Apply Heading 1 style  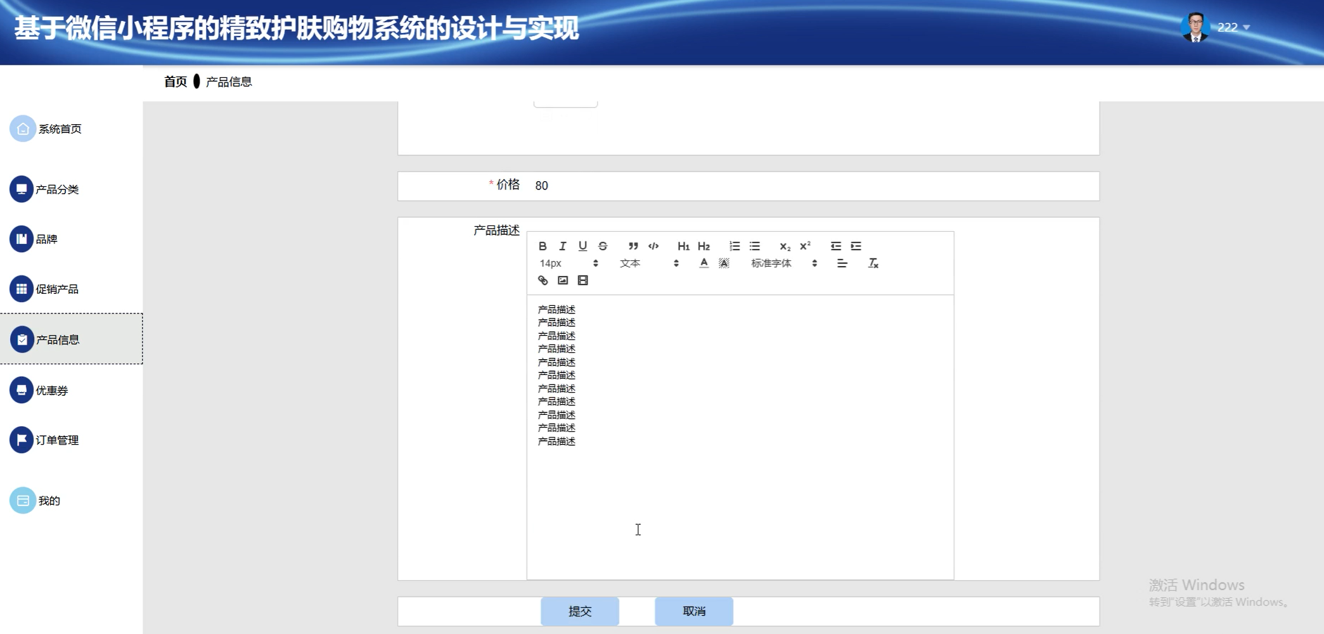[x=683, y=246]
